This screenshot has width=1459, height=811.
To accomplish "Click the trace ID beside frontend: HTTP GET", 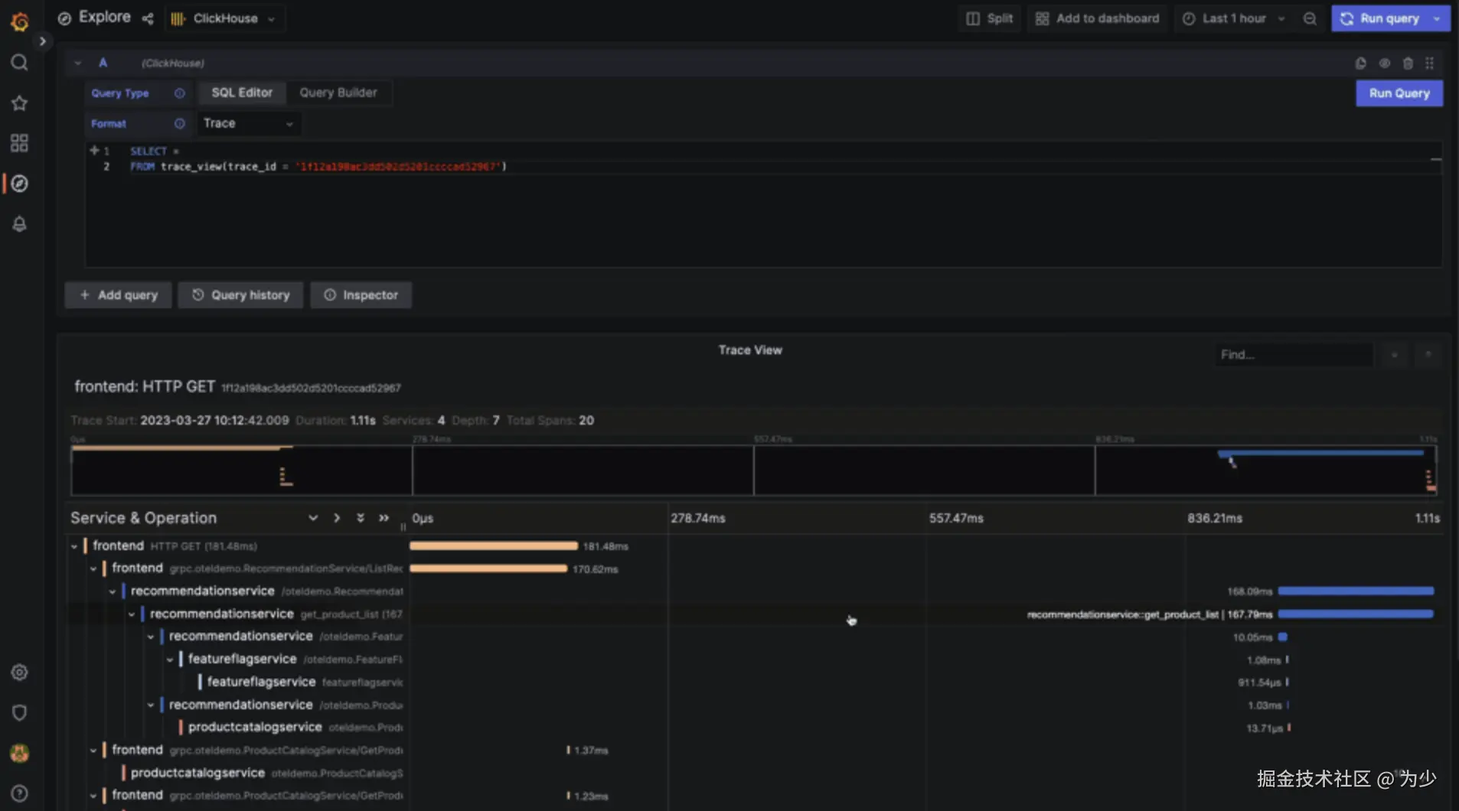I will [311, 389].
